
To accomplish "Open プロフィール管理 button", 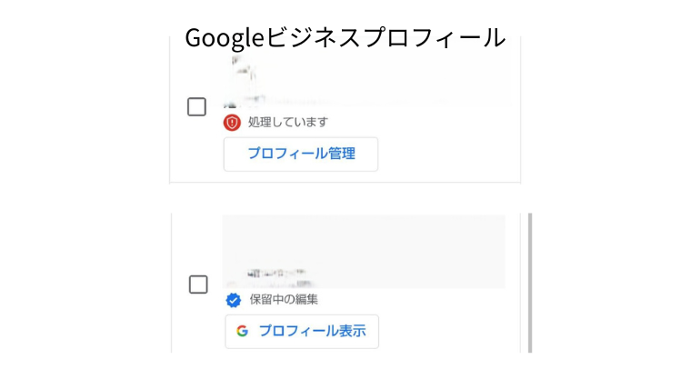I will pyautogui.click(x=301, y=154).
